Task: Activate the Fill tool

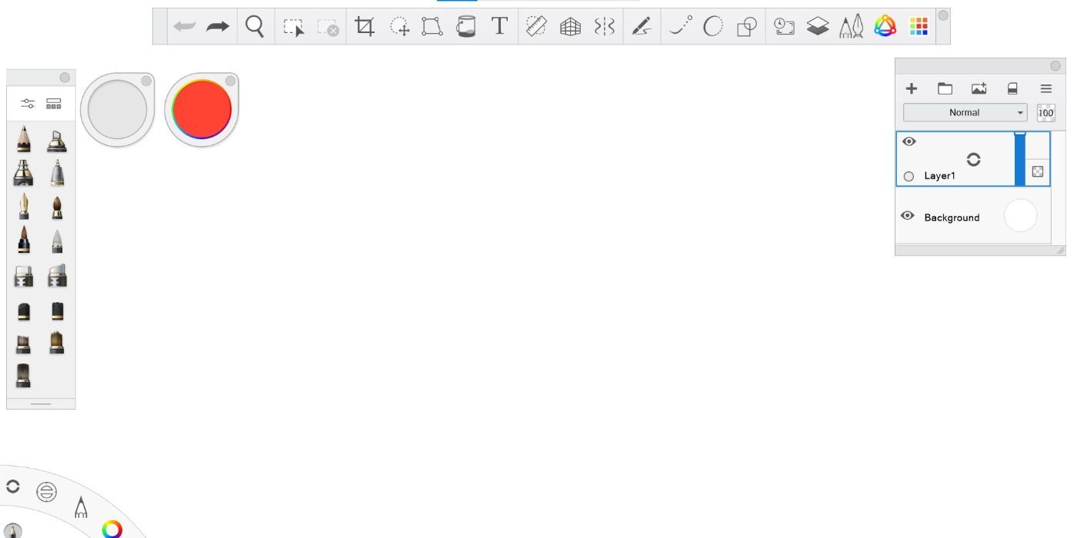Action: click(465, 25)
